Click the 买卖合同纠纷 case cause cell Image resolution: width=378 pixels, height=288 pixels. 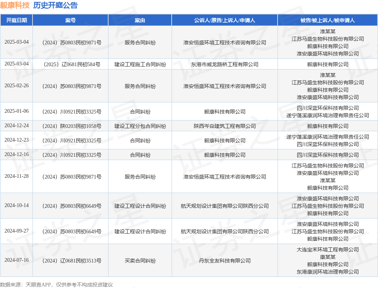140,261
